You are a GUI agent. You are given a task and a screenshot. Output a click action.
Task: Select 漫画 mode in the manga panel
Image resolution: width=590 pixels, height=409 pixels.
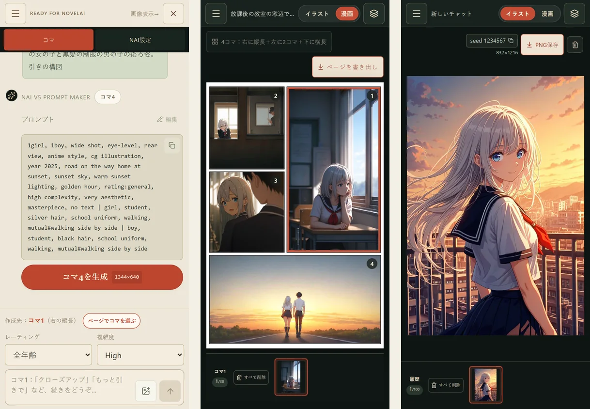point(347,14)
